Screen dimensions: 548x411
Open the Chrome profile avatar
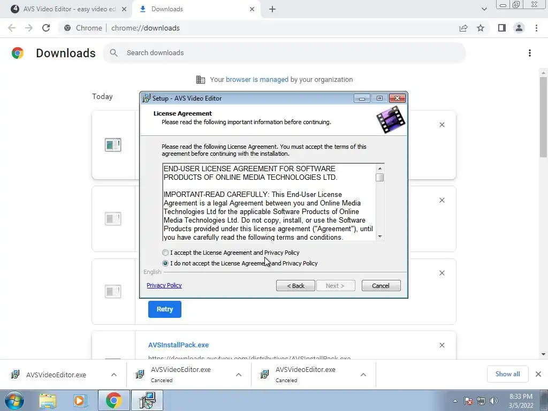click(x=519, y=28)
